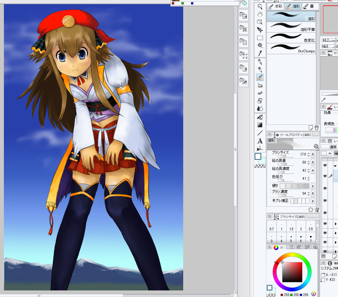Select the Move Layer tool

tap(260, 29)
